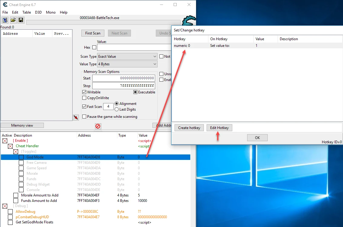Screen dimensions: 343x227
Task: Toggle the [ Enable ] script active box
Action: 5,141
